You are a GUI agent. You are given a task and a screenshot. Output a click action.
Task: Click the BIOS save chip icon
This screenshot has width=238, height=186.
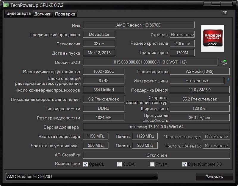(224, 62)
